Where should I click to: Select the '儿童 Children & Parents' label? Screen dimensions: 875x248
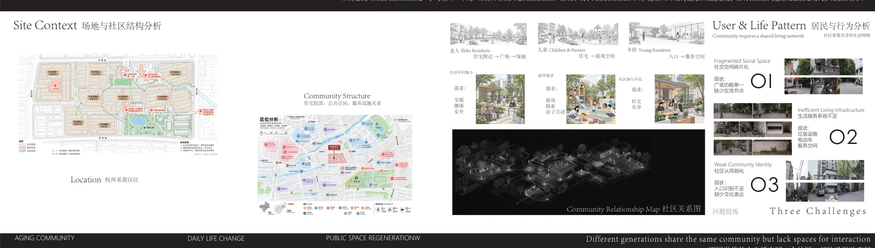point(561,50)
